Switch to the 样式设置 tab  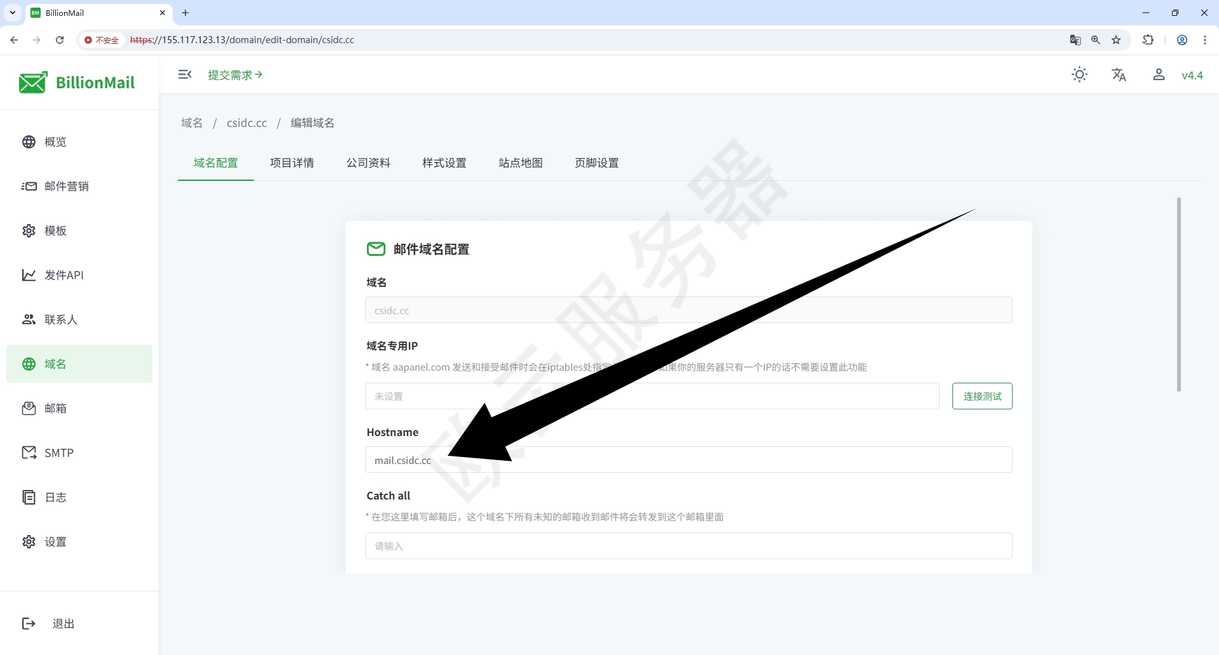click(x=444, y=163)
